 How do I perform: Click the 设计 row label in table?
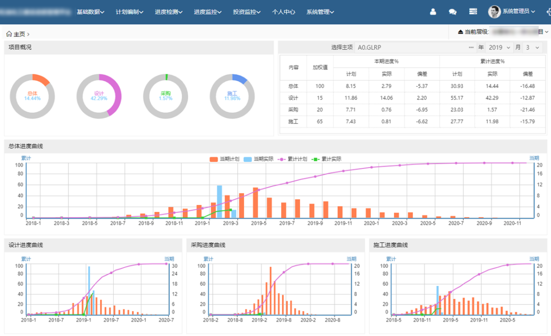(293, 98)
